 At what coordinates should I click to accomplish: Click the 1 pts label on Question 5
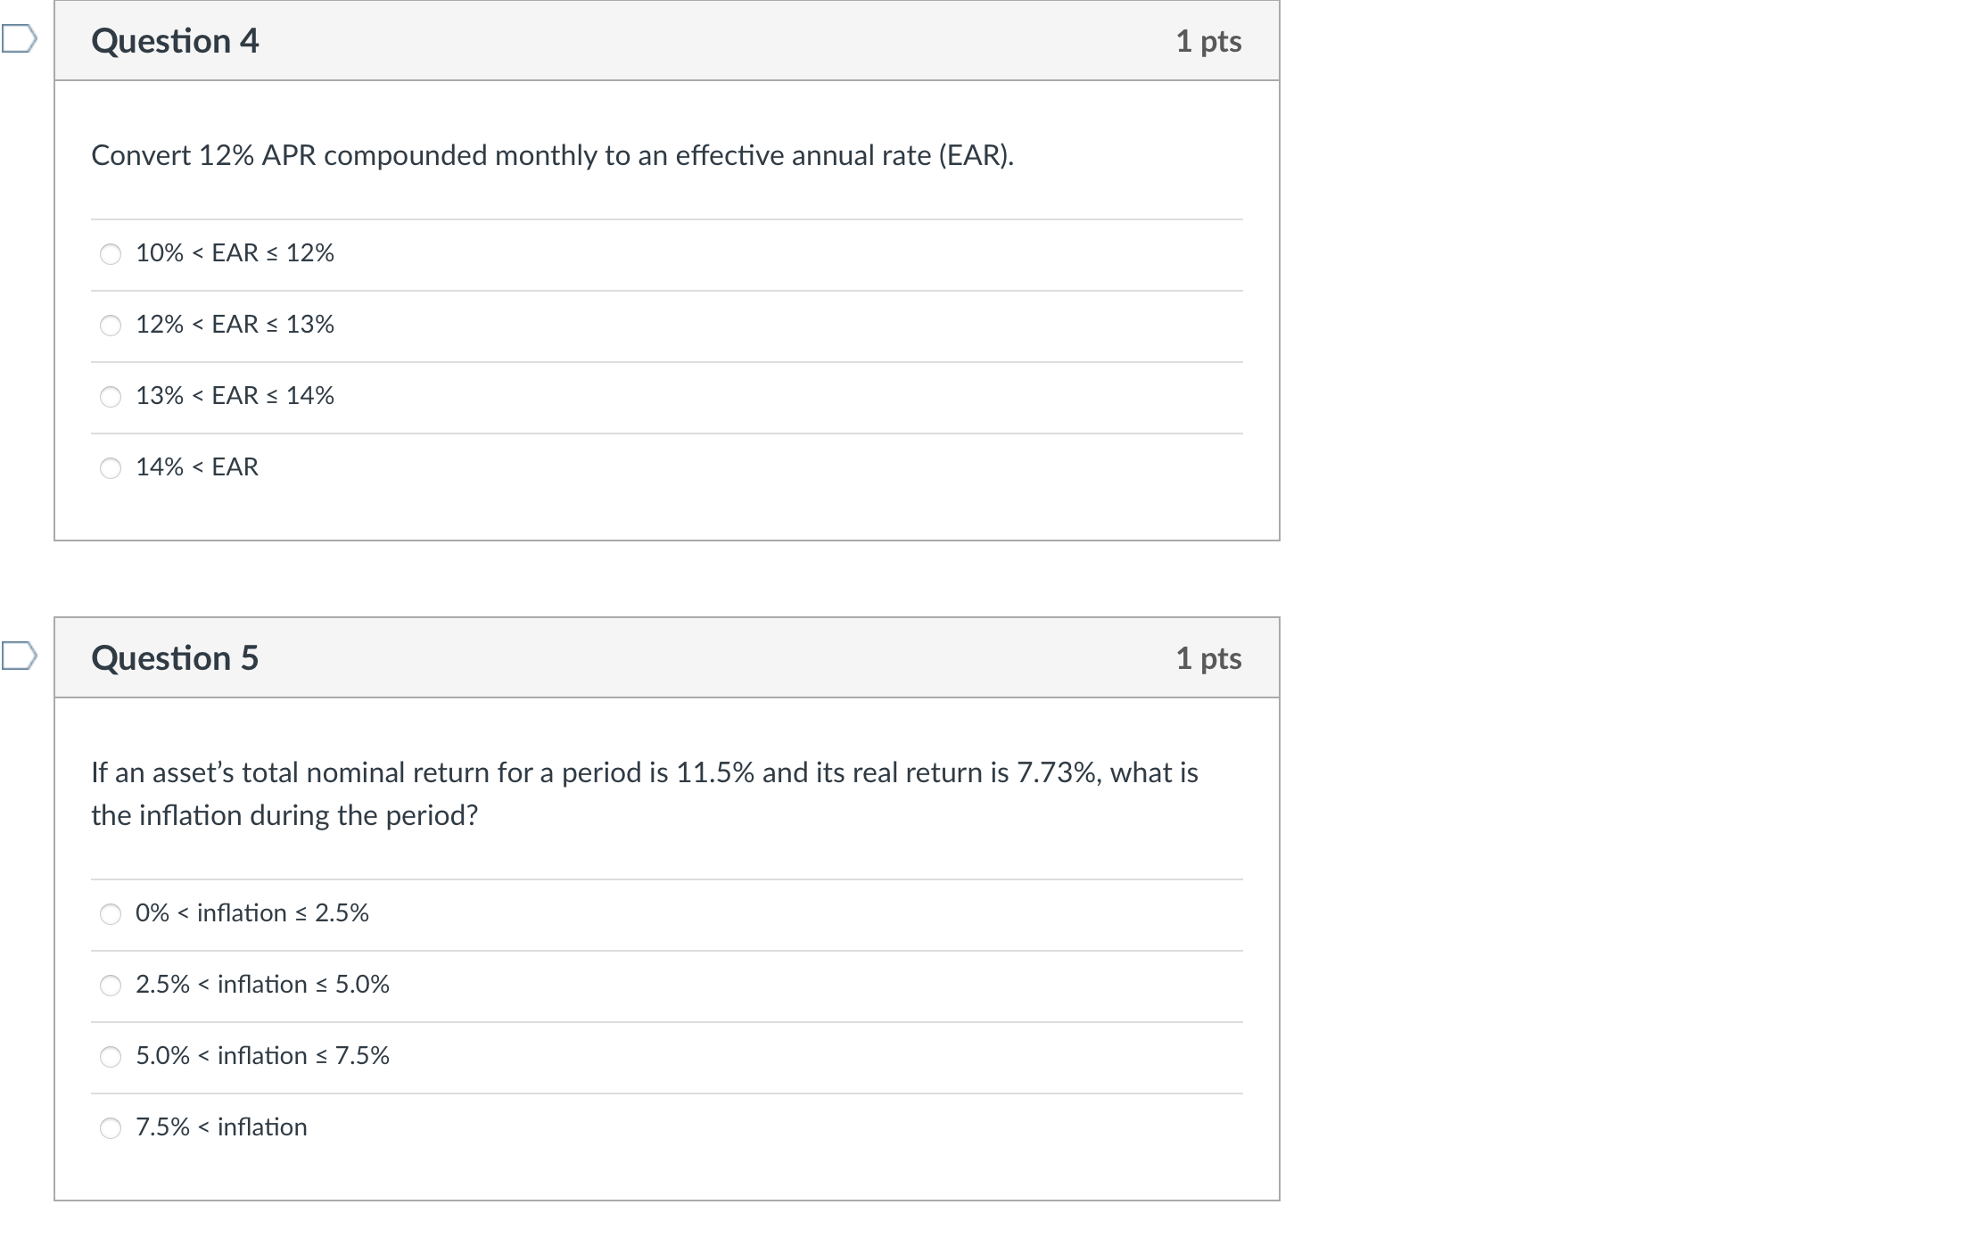point(1208,657)
